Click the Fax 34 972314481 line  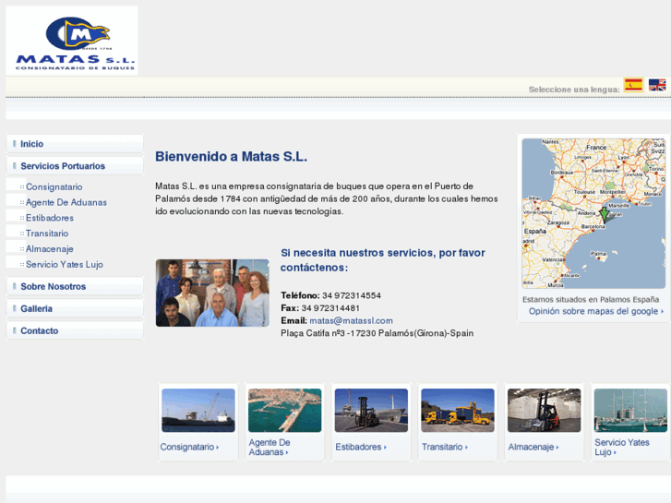coord(320,307)
